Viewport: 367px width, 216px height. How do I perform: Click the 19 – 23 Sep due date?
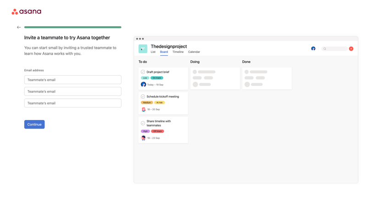coord(154,138)
